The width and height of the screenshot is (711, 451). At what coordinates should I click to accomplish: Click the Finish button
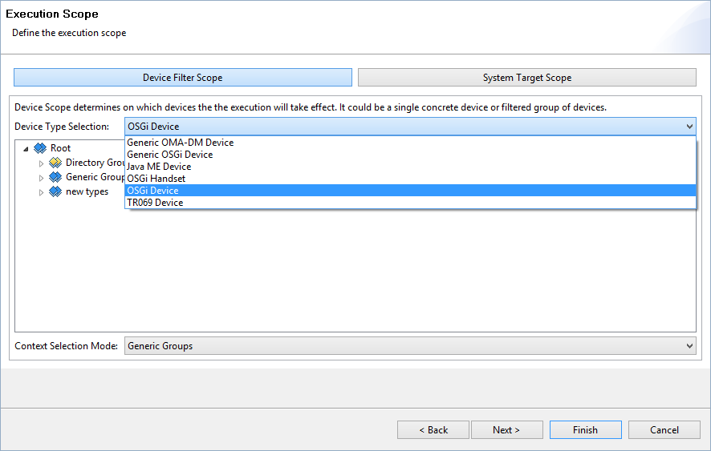point(585,429)
